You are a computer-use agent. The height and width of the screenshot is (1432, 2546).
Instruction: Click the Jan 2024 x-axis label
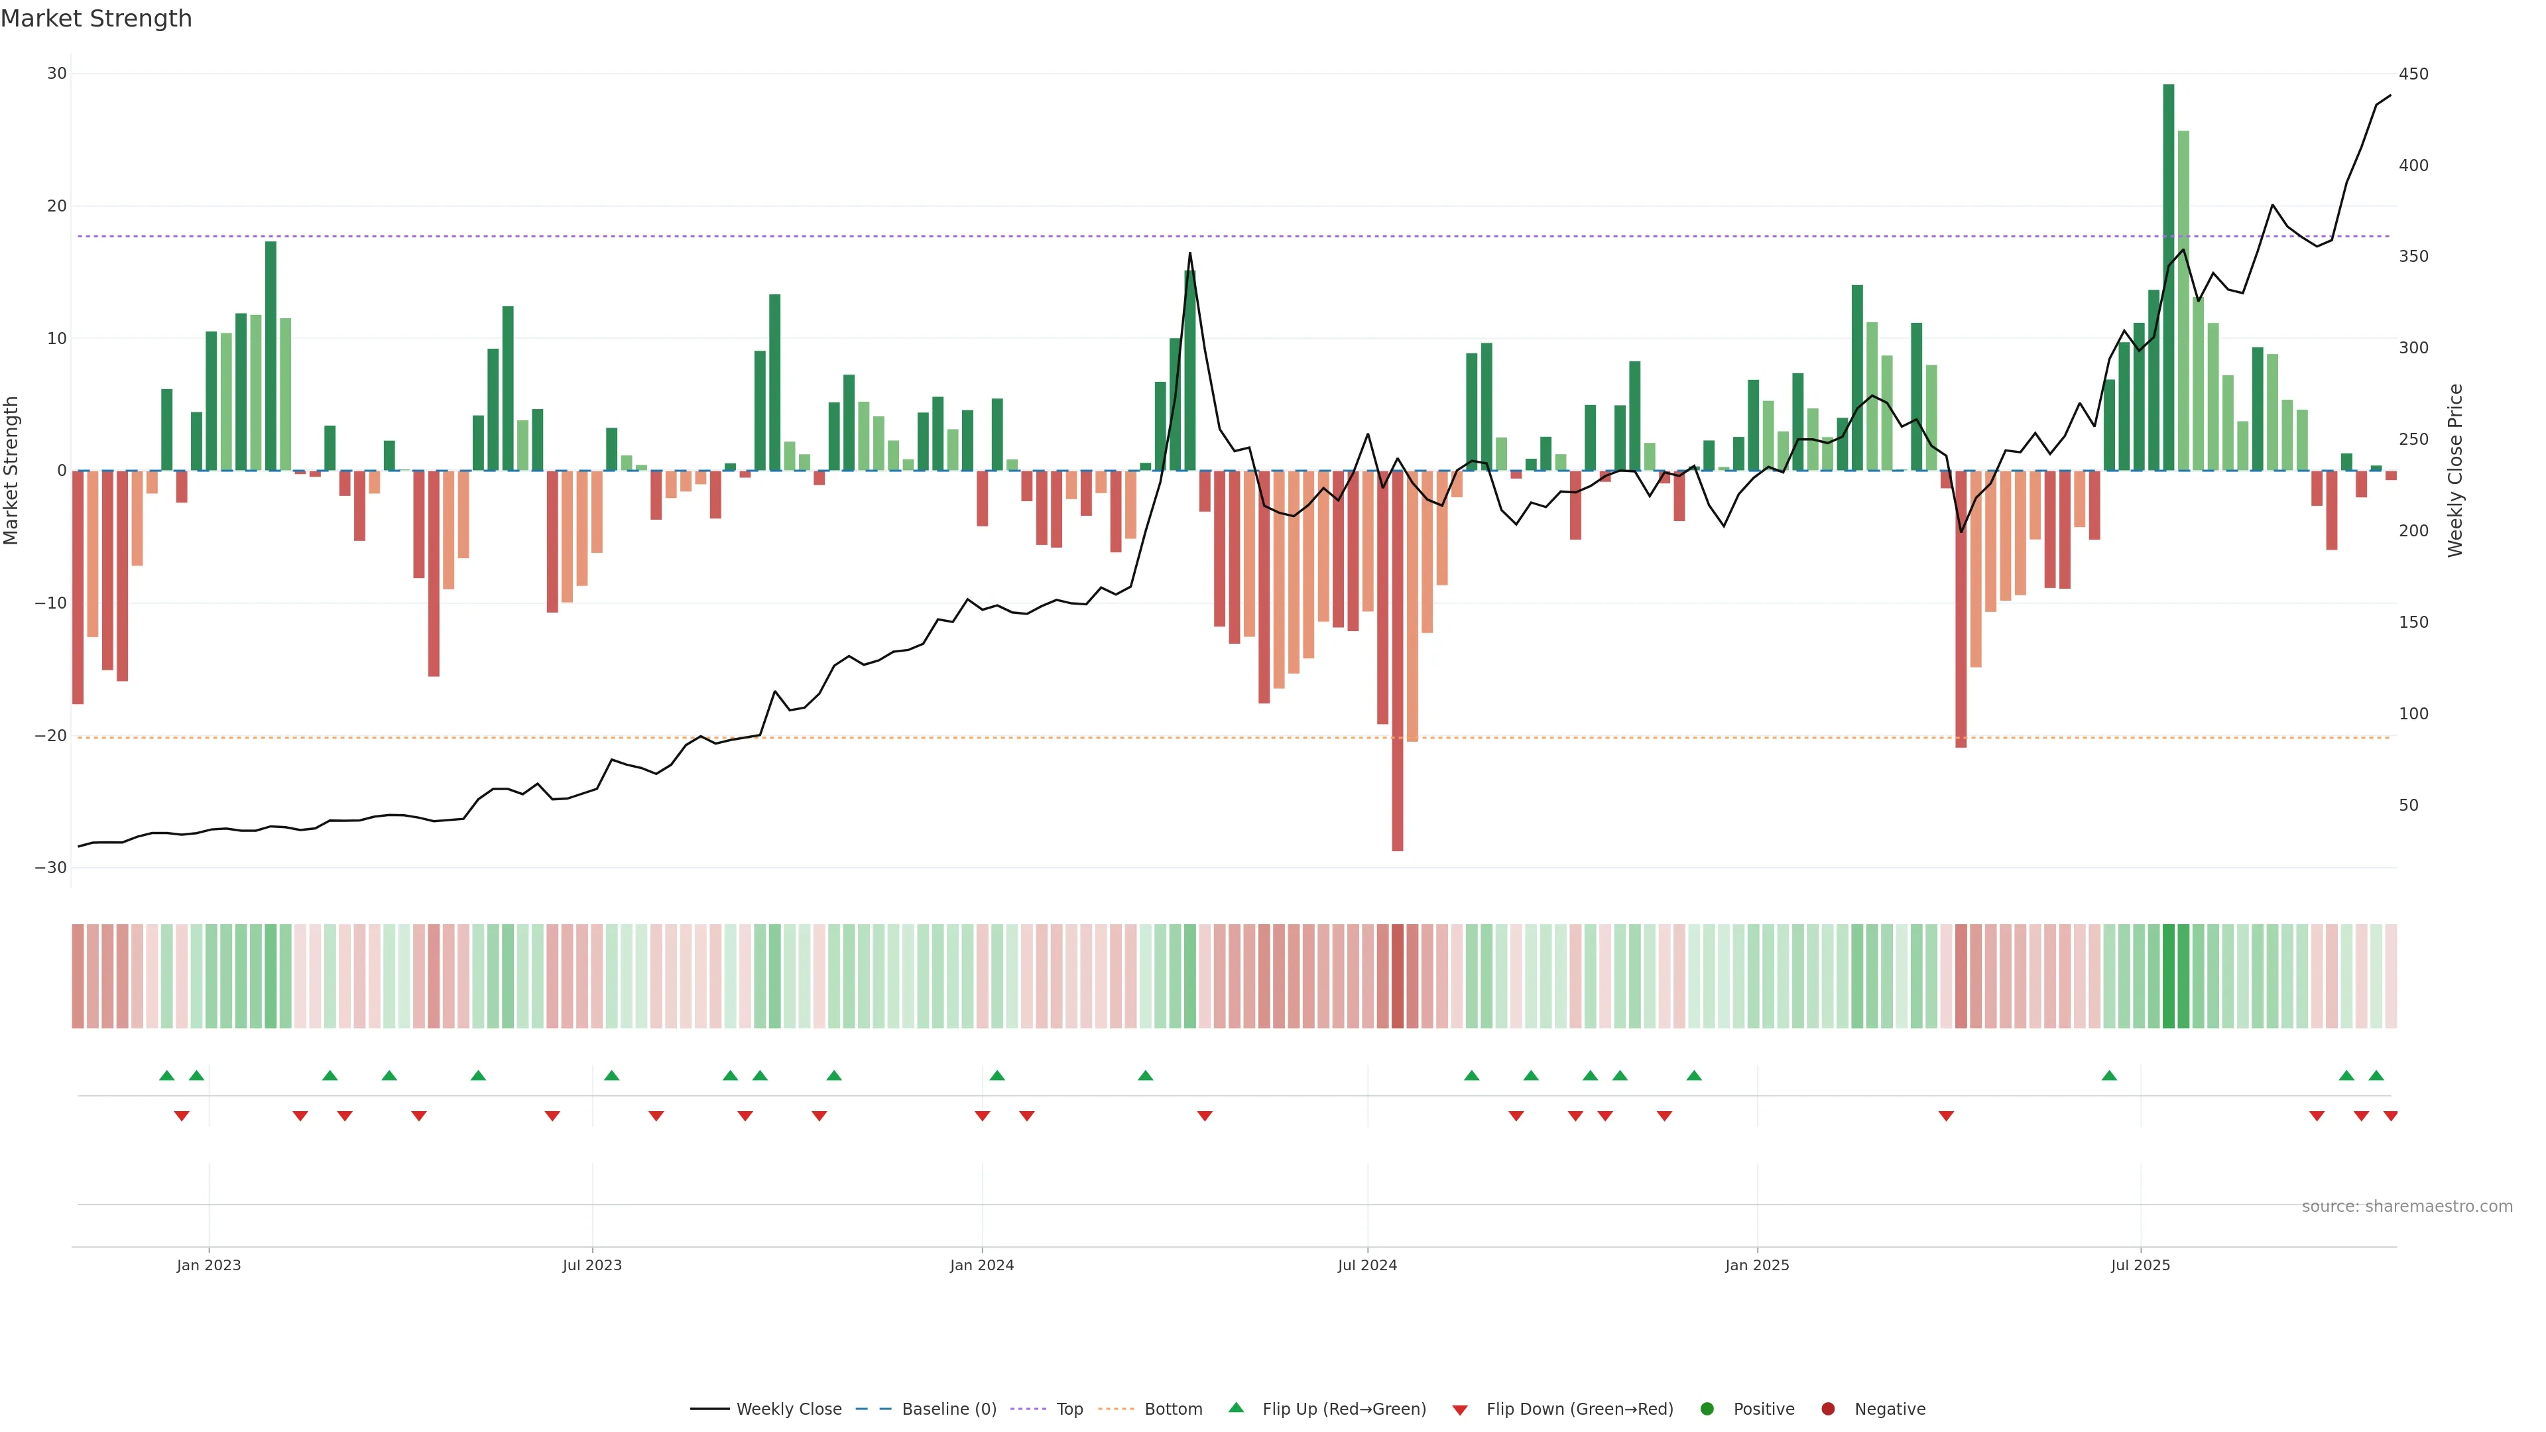981,1265
